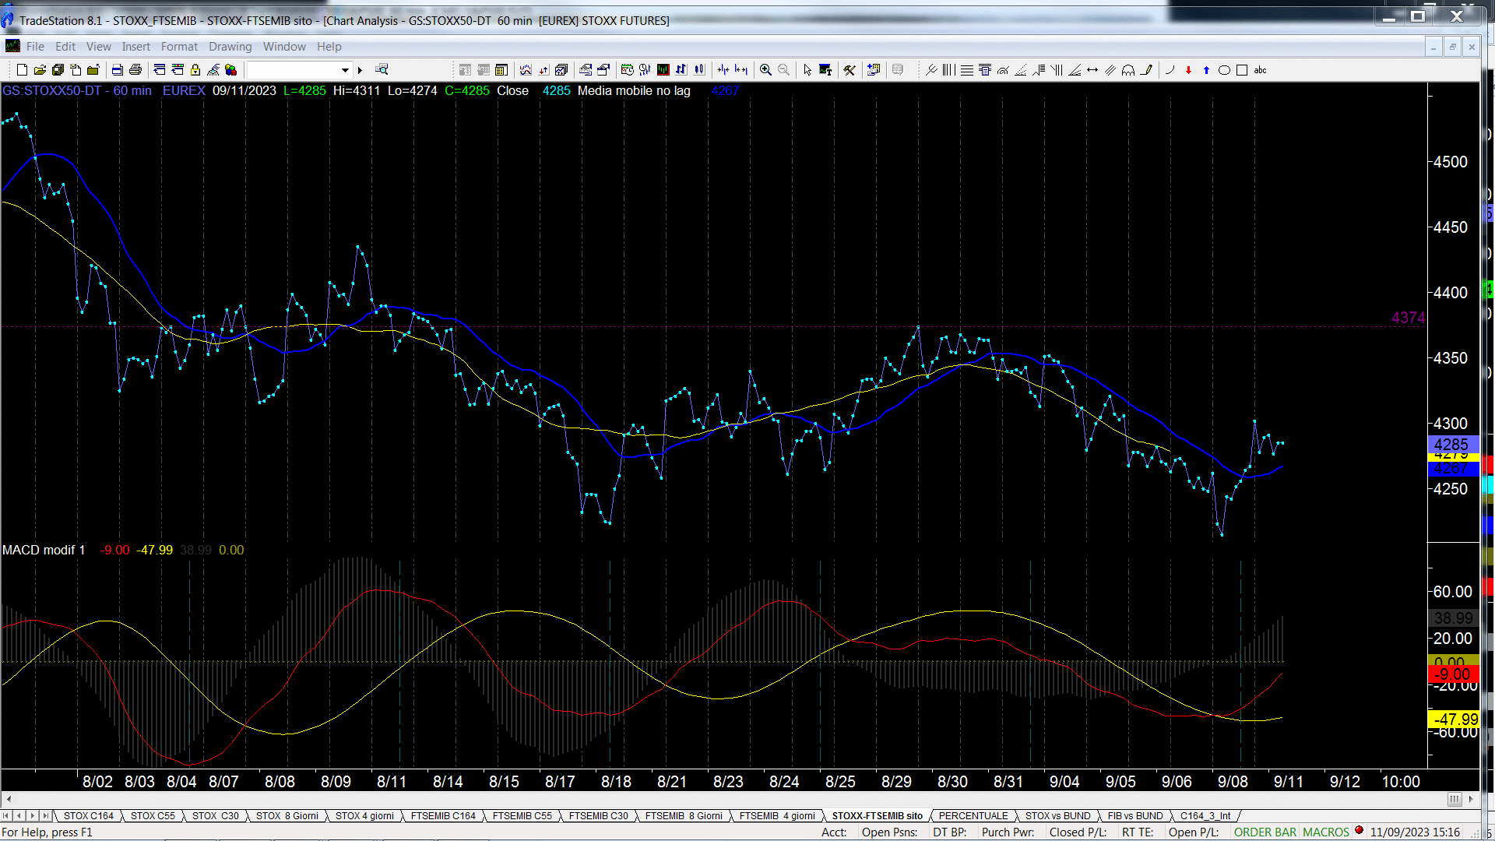Viewport: 1495px width, 841px height.
Task: Switch to the STOX vs BUND tab
Action: point(1057,816)
